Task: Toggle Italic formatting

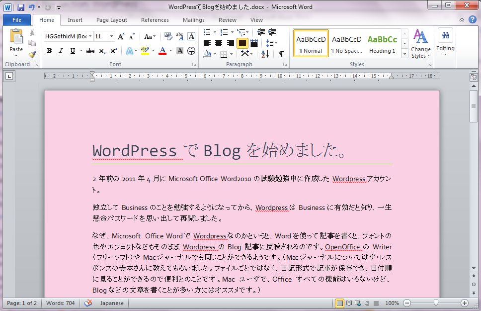Action: pyautogui.click(x=61, y=51)
